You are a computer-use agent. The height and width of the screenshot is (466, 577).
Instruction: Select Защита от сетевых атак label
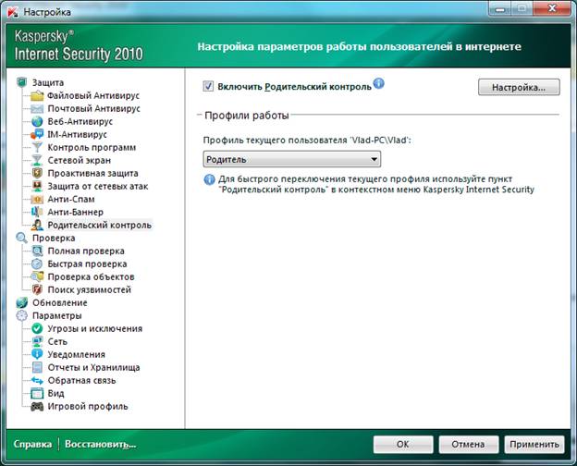click(x=98, y=186)
